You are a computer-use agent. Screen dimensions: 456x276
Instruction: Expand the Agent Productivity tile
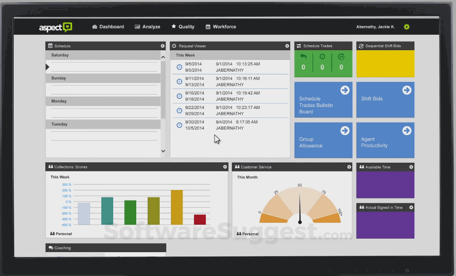pos(406,130)
